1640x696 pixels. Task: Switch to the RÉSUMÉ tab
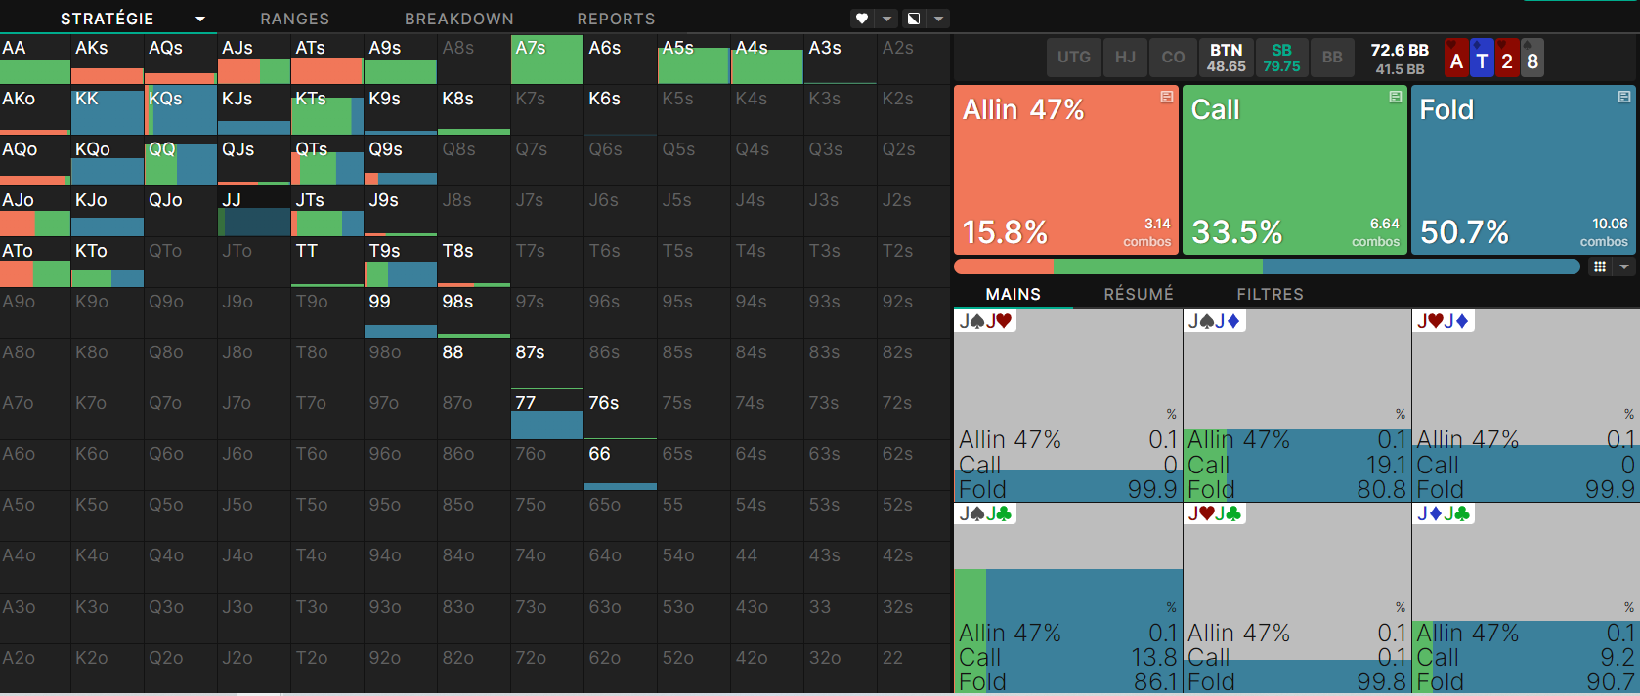point(1139,294)
